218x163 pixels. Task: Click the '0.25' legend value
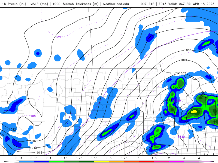coord(79,158)
